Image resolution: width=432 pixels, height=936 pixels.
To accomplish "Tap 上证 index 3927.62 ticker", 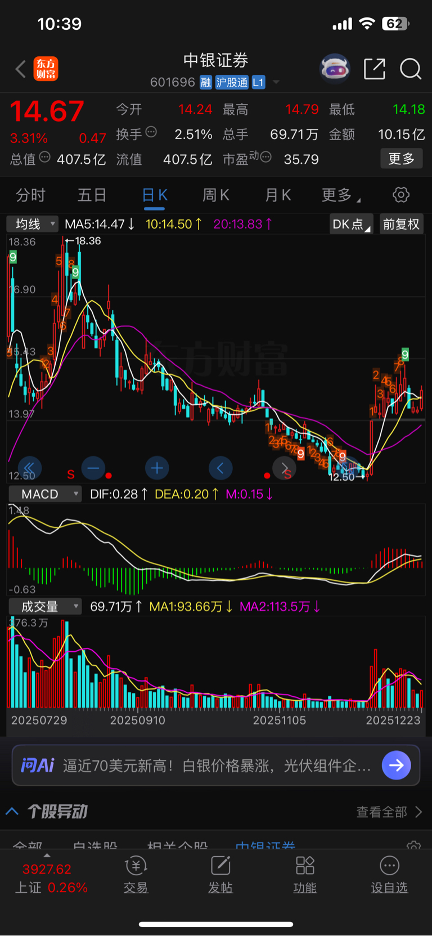I will pos(47,869).
